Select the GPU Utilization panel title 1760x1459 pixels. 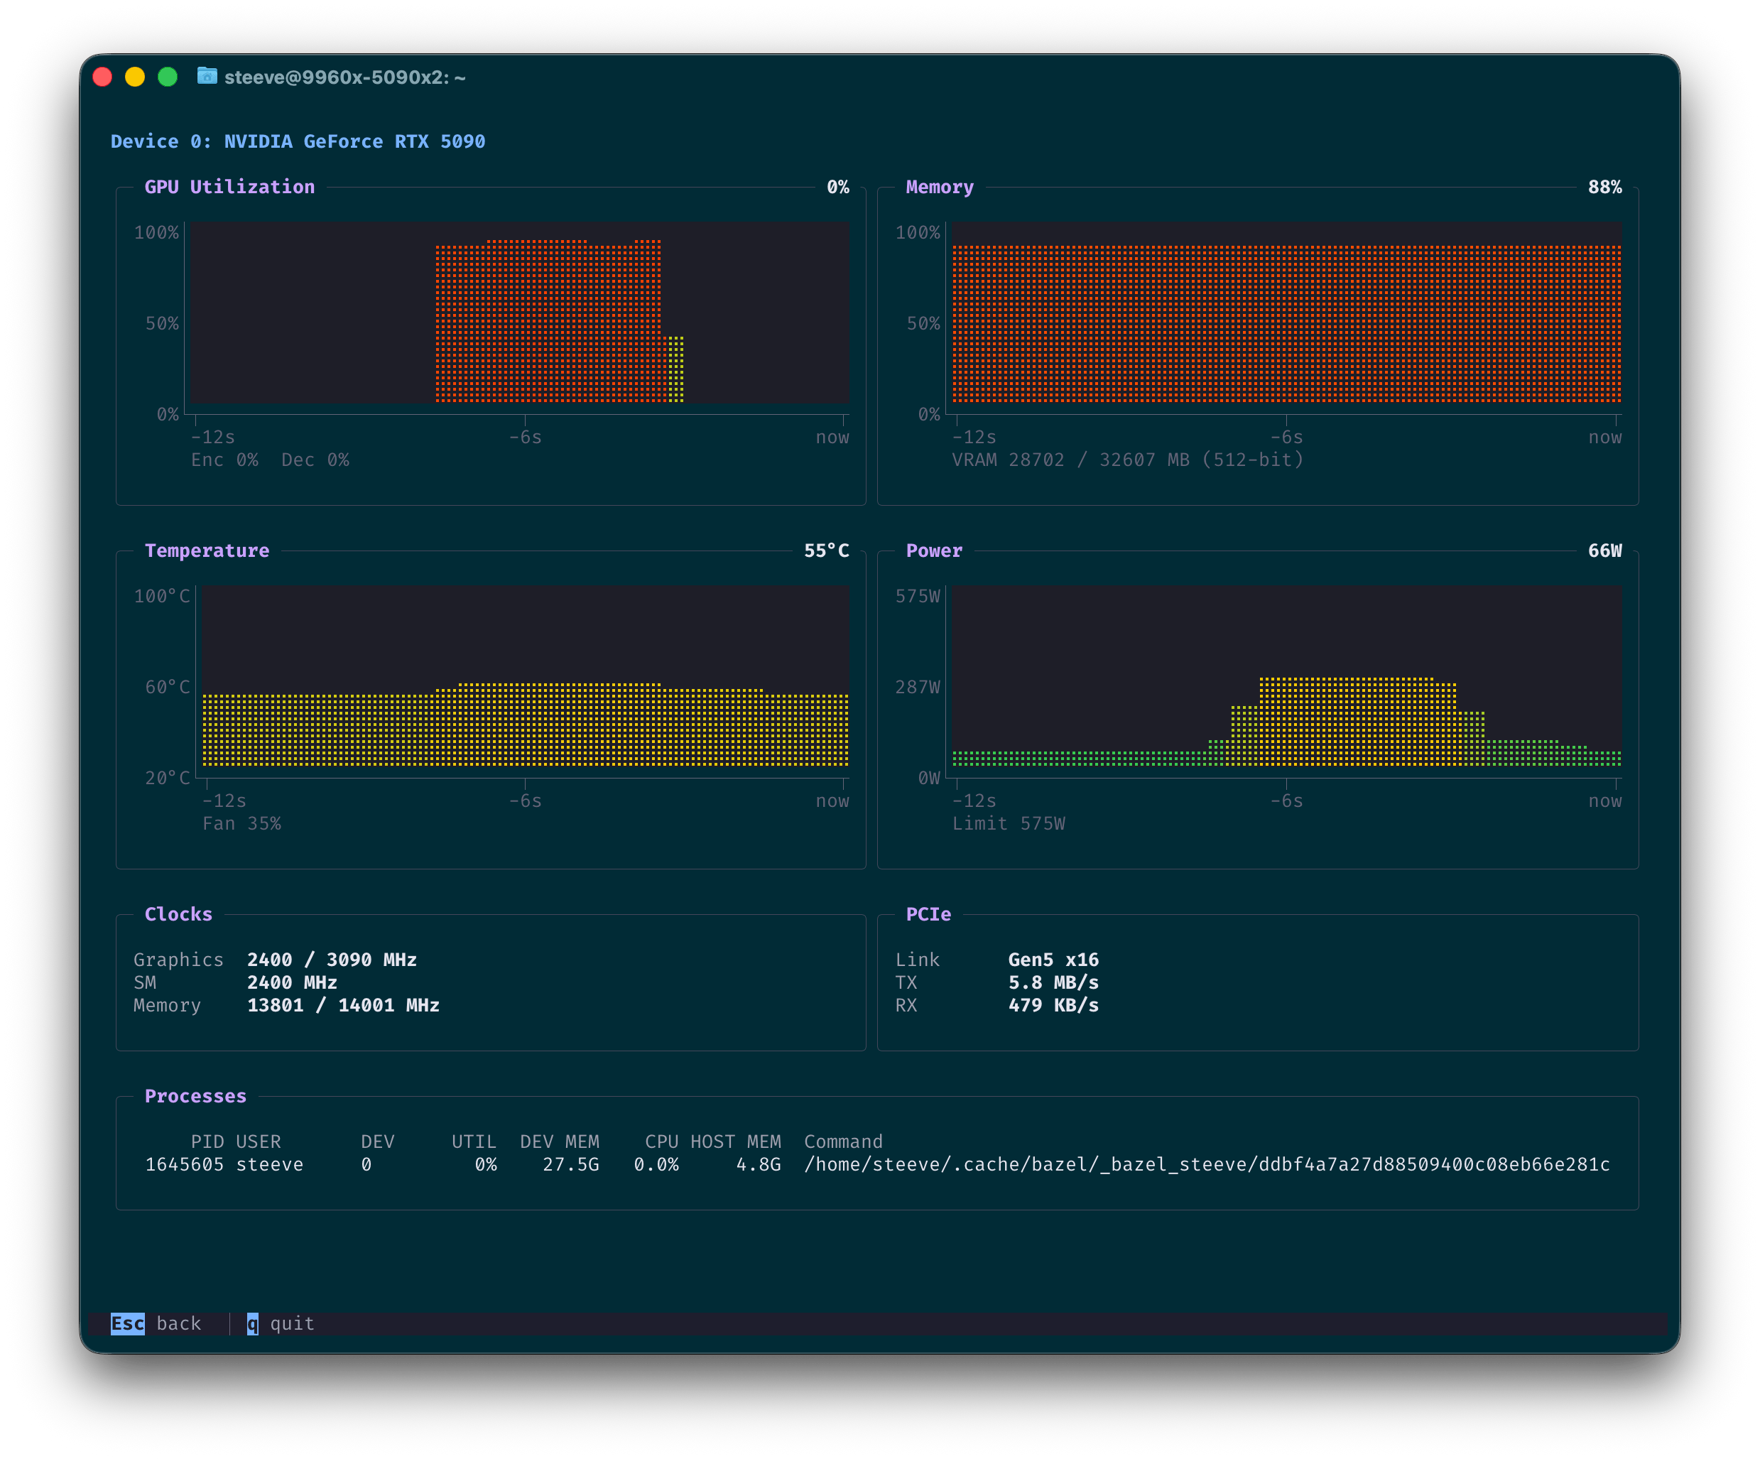(229, 187)
